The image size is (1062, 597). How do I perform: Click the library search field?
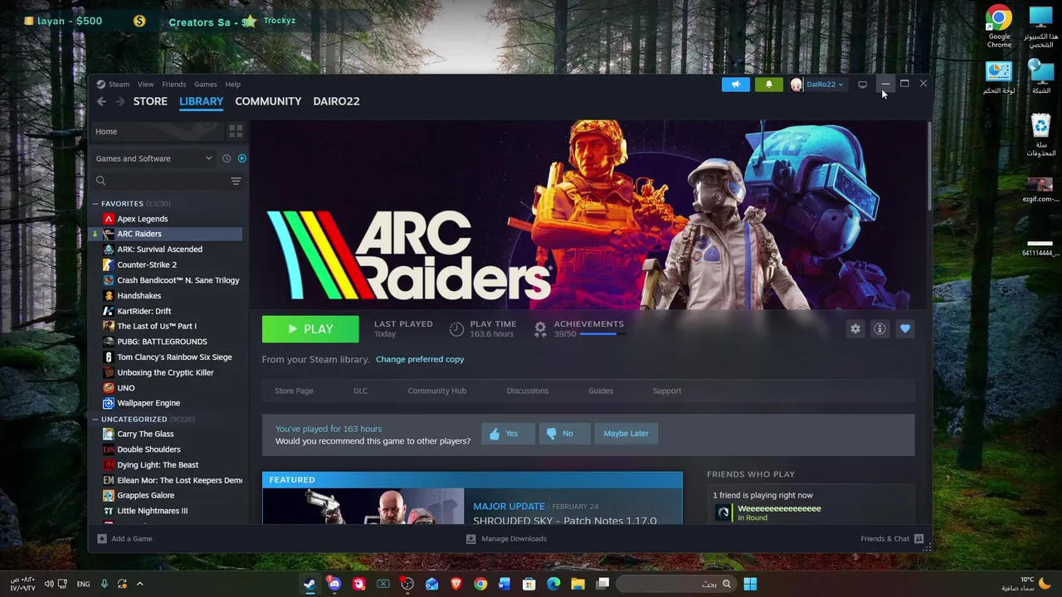[158, 181]
